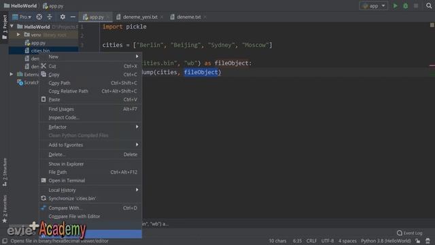This screenshot has height=245, width=435.
Task: Close the deneme_yeni.txt tab
Action: (162, 17)
